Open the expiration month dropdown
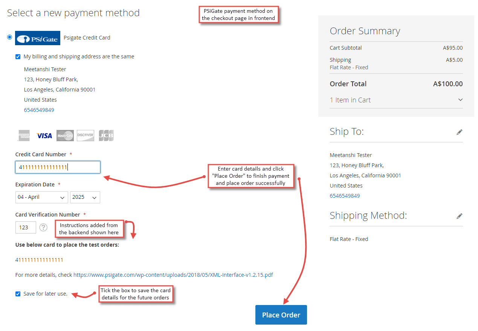The height and width of the screenshot is (331, 478). 41,197
